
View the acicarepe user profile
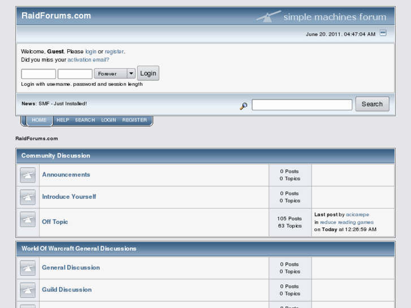coord(357,214)
